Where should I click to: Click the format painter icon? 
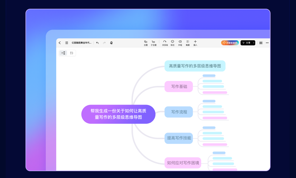pyautogui.click(x=111, y=43)
